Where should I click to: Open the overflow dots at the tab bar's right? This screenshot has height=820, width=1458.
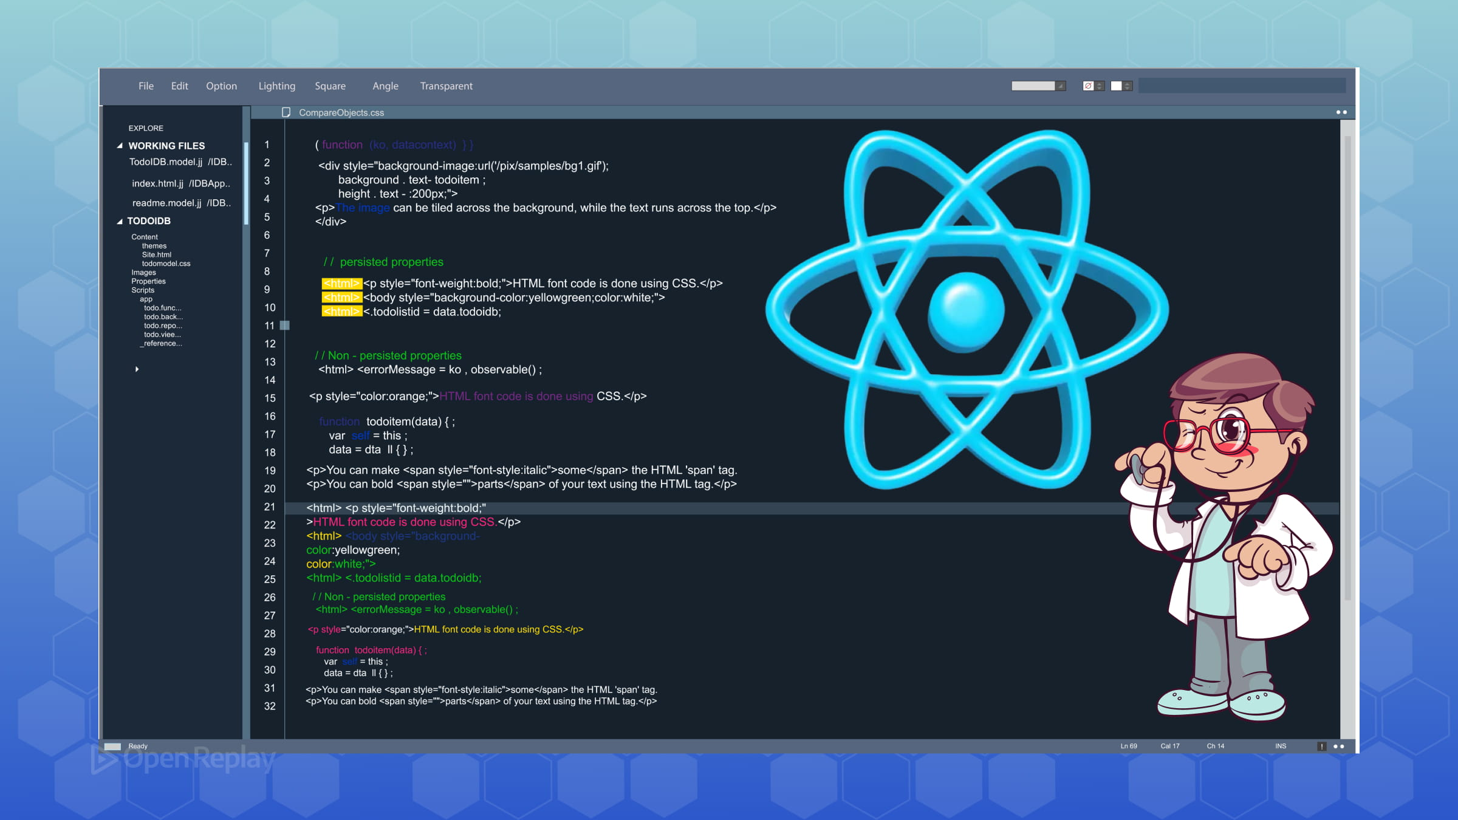coord(1341,112)
